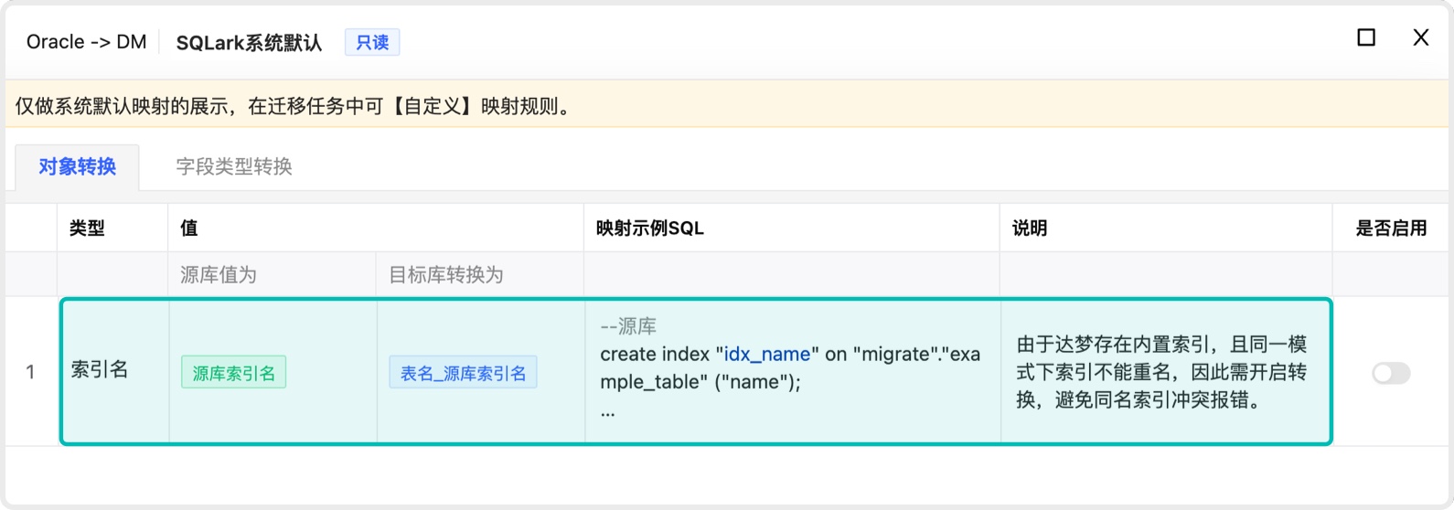Switch to the 字段类型转换 tab

(234, 166)
